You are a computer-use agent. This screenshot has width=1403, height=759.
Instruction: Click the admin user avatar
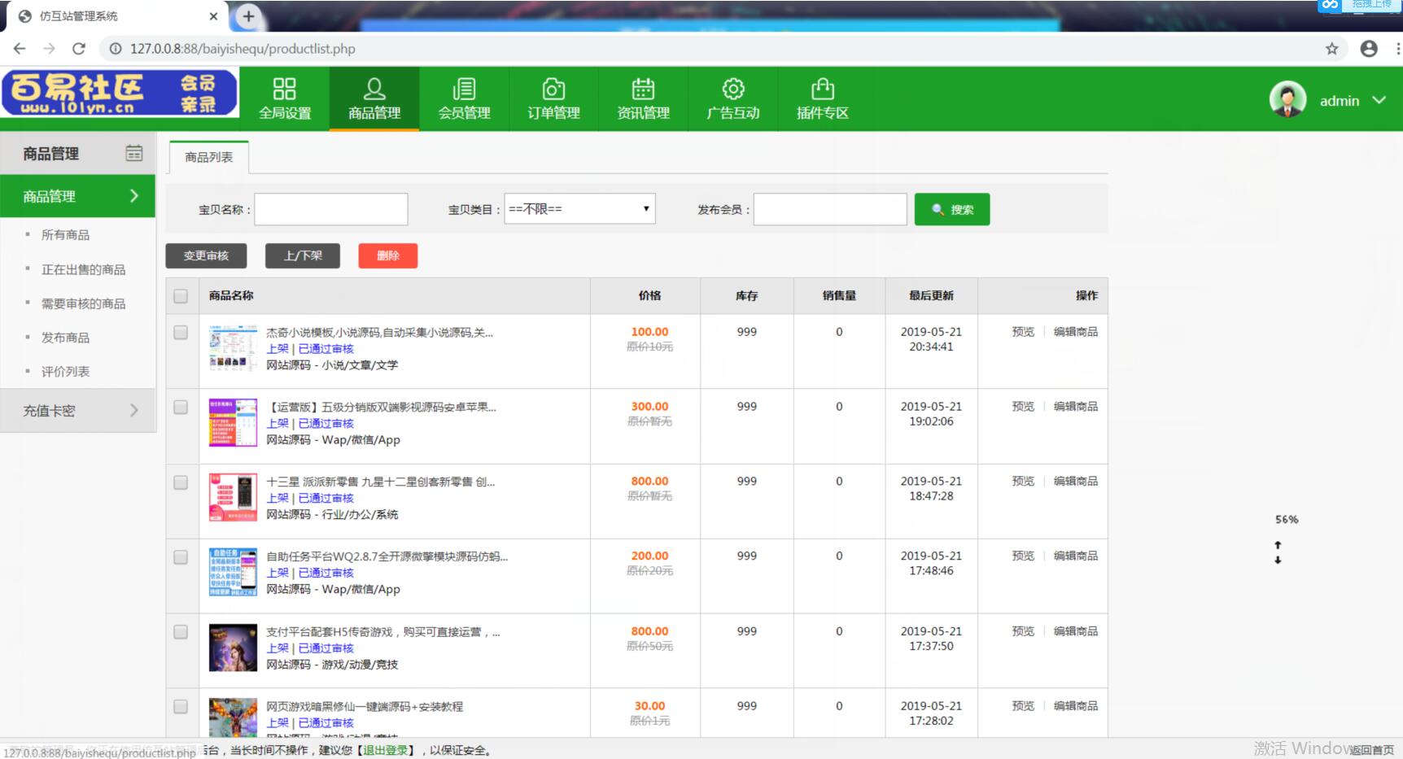coord(1287,100)
